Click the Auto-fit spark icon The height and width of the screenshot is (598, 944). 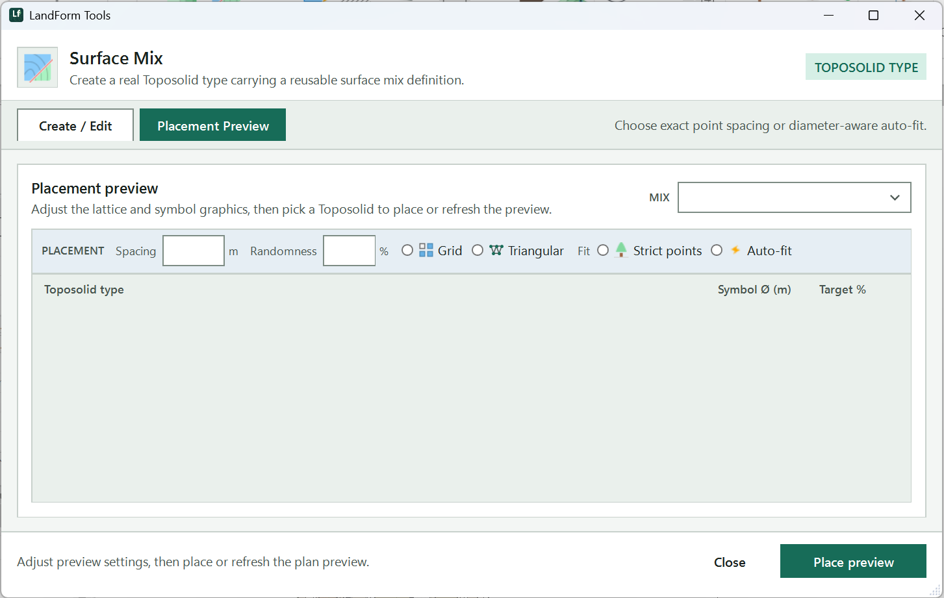735,250
